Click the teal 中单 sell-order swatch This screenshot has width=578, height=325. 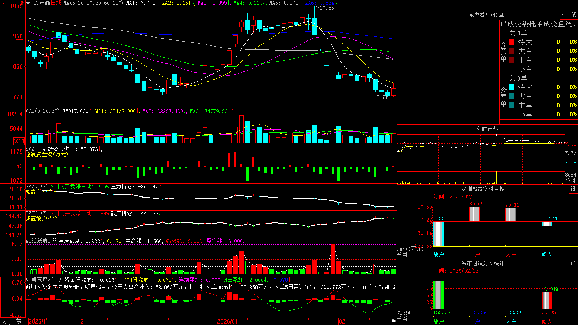click(x=512, y=105)
